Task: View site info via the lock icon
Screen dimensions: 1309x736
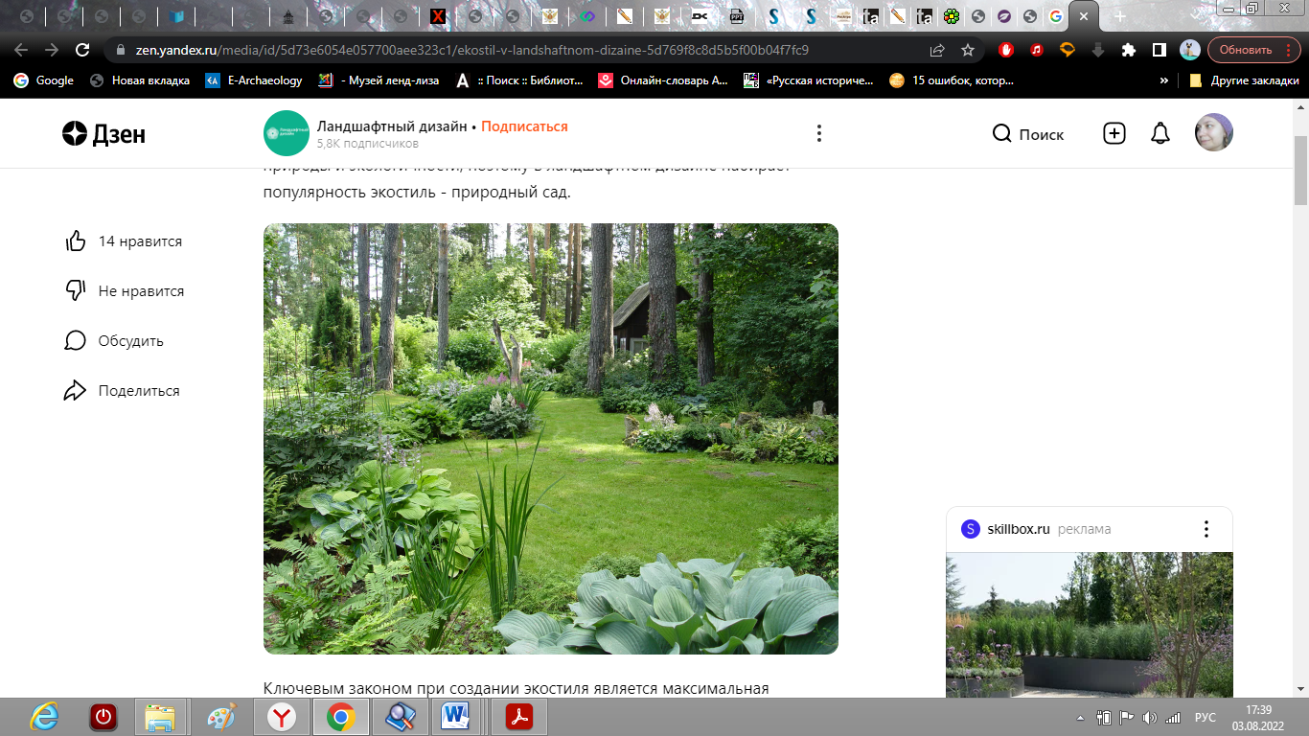Action: click(120, 50)
